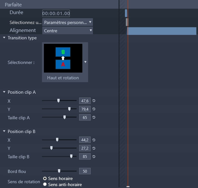Screen dimensions: 198x188
Task: Collapse the Position clip B section
Action: click(x=4, y=131)
